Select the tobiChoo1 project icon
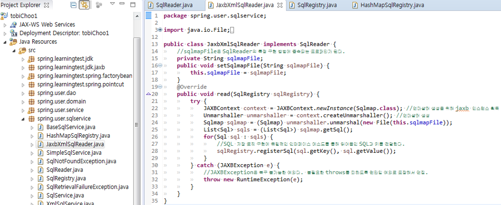This screenshot has width=501, height=205. tap(4, 16)
